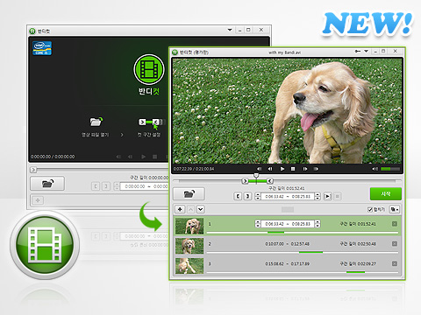Screen dimensions: 421x315
Task: Stop button in back window player
Action: click(x=154, y=157)
